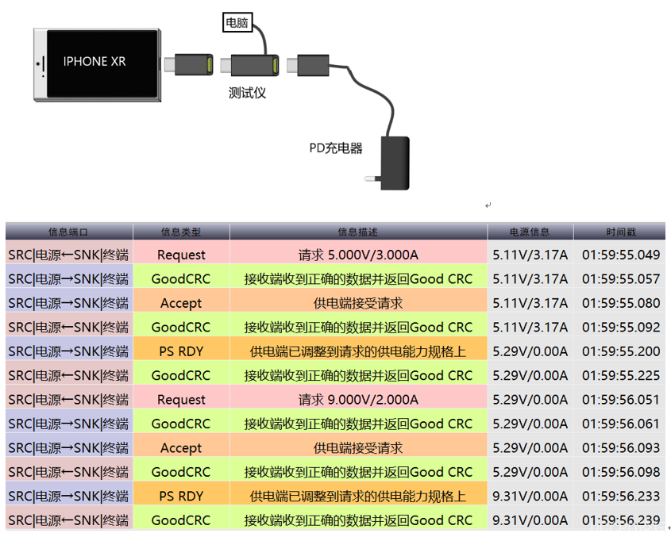This screenshot has height=537, width=671.
Task: Select the PD charger adapter plug
Action: coord(394,163)
